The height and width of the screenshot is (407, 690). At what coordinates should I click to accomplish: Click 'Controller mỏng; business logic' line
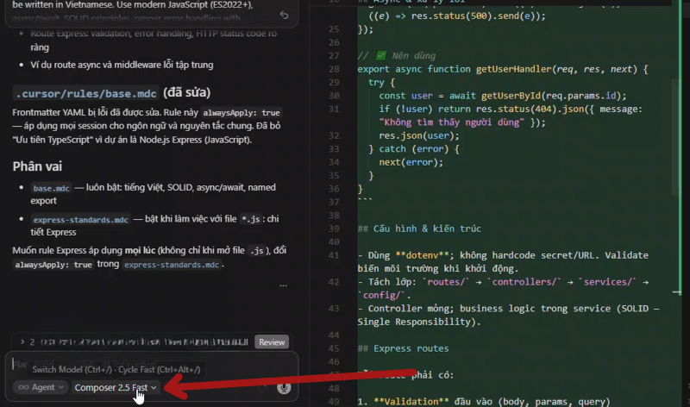pos(508,315)
